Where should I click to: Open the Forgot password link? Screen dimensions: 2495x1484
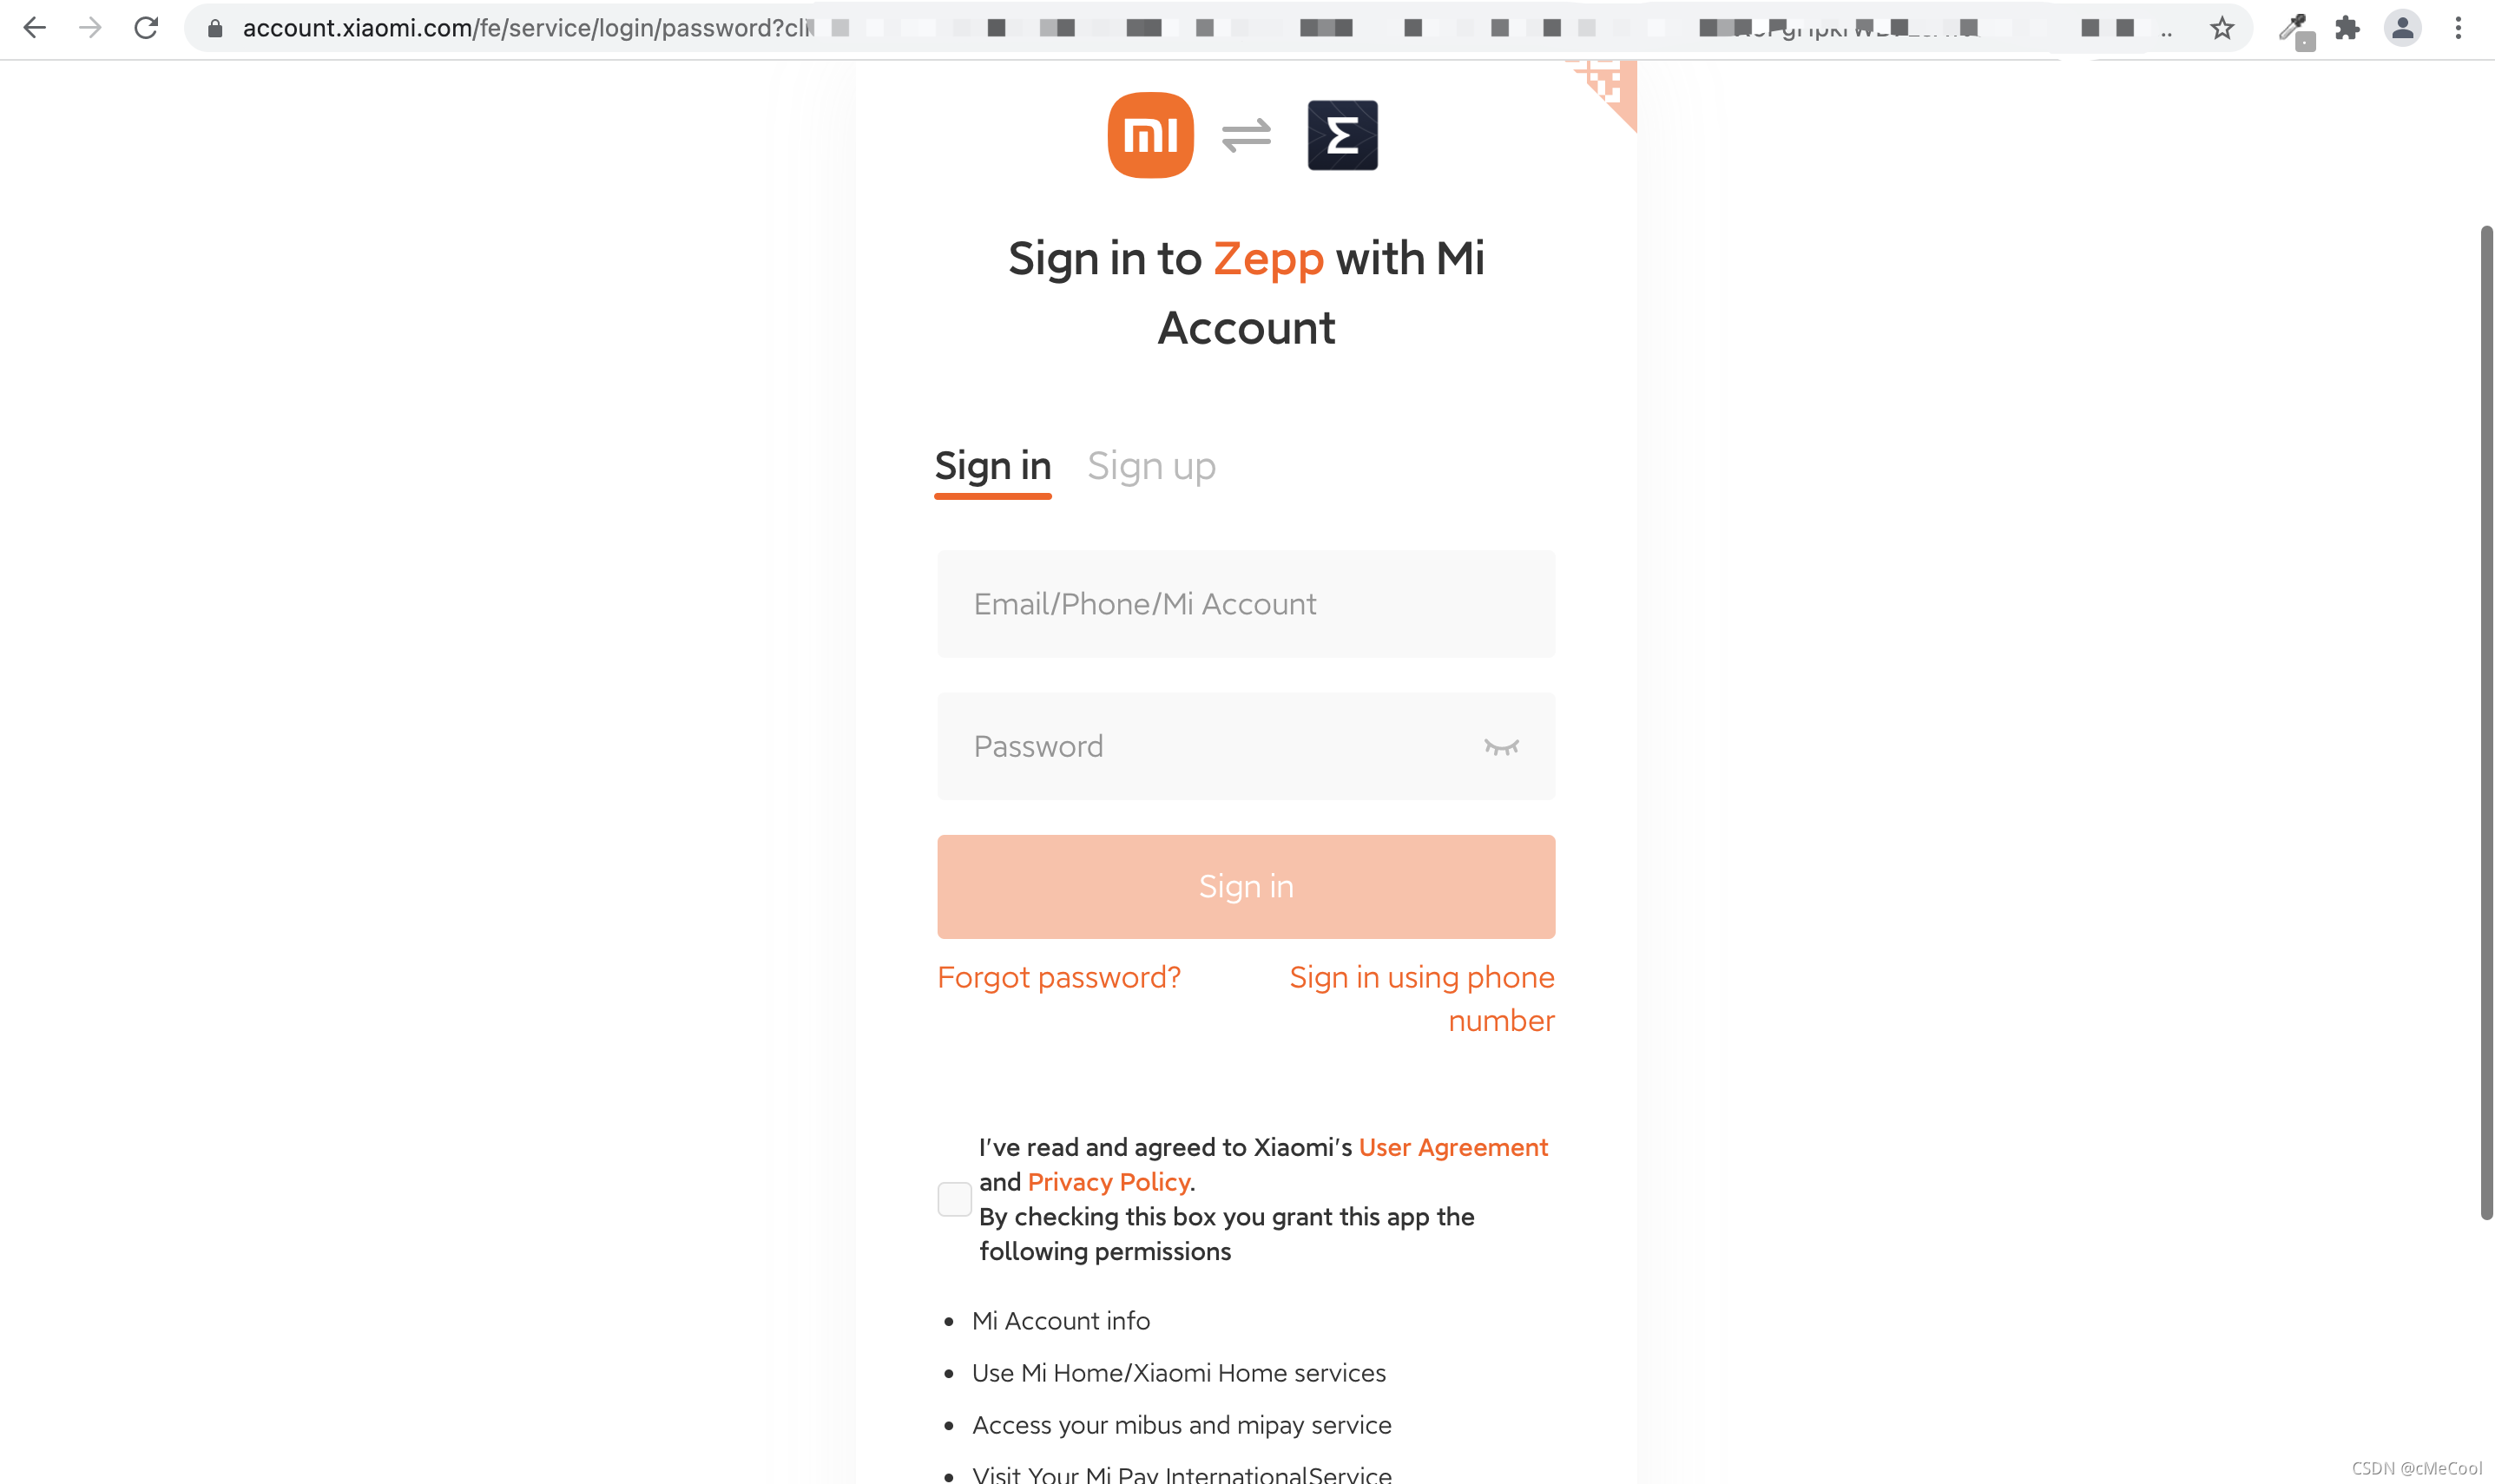click(1059, 977)
